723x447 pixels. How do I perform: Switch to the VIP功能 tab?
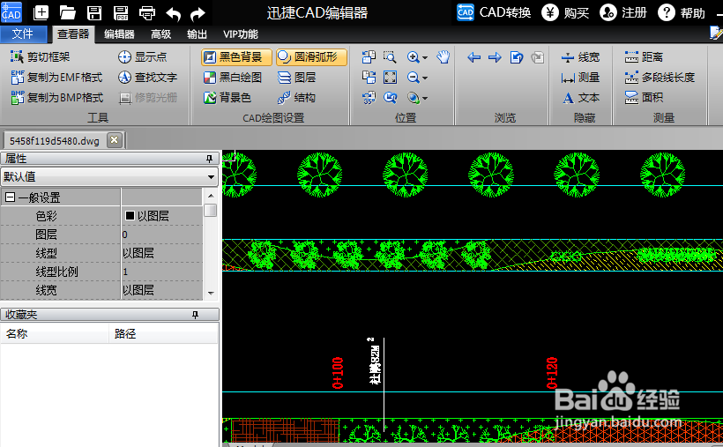pyautogui.click(x=240, y=34)
